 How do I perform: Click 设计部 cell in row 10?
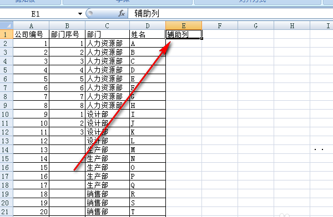click(x=107, y=114)
